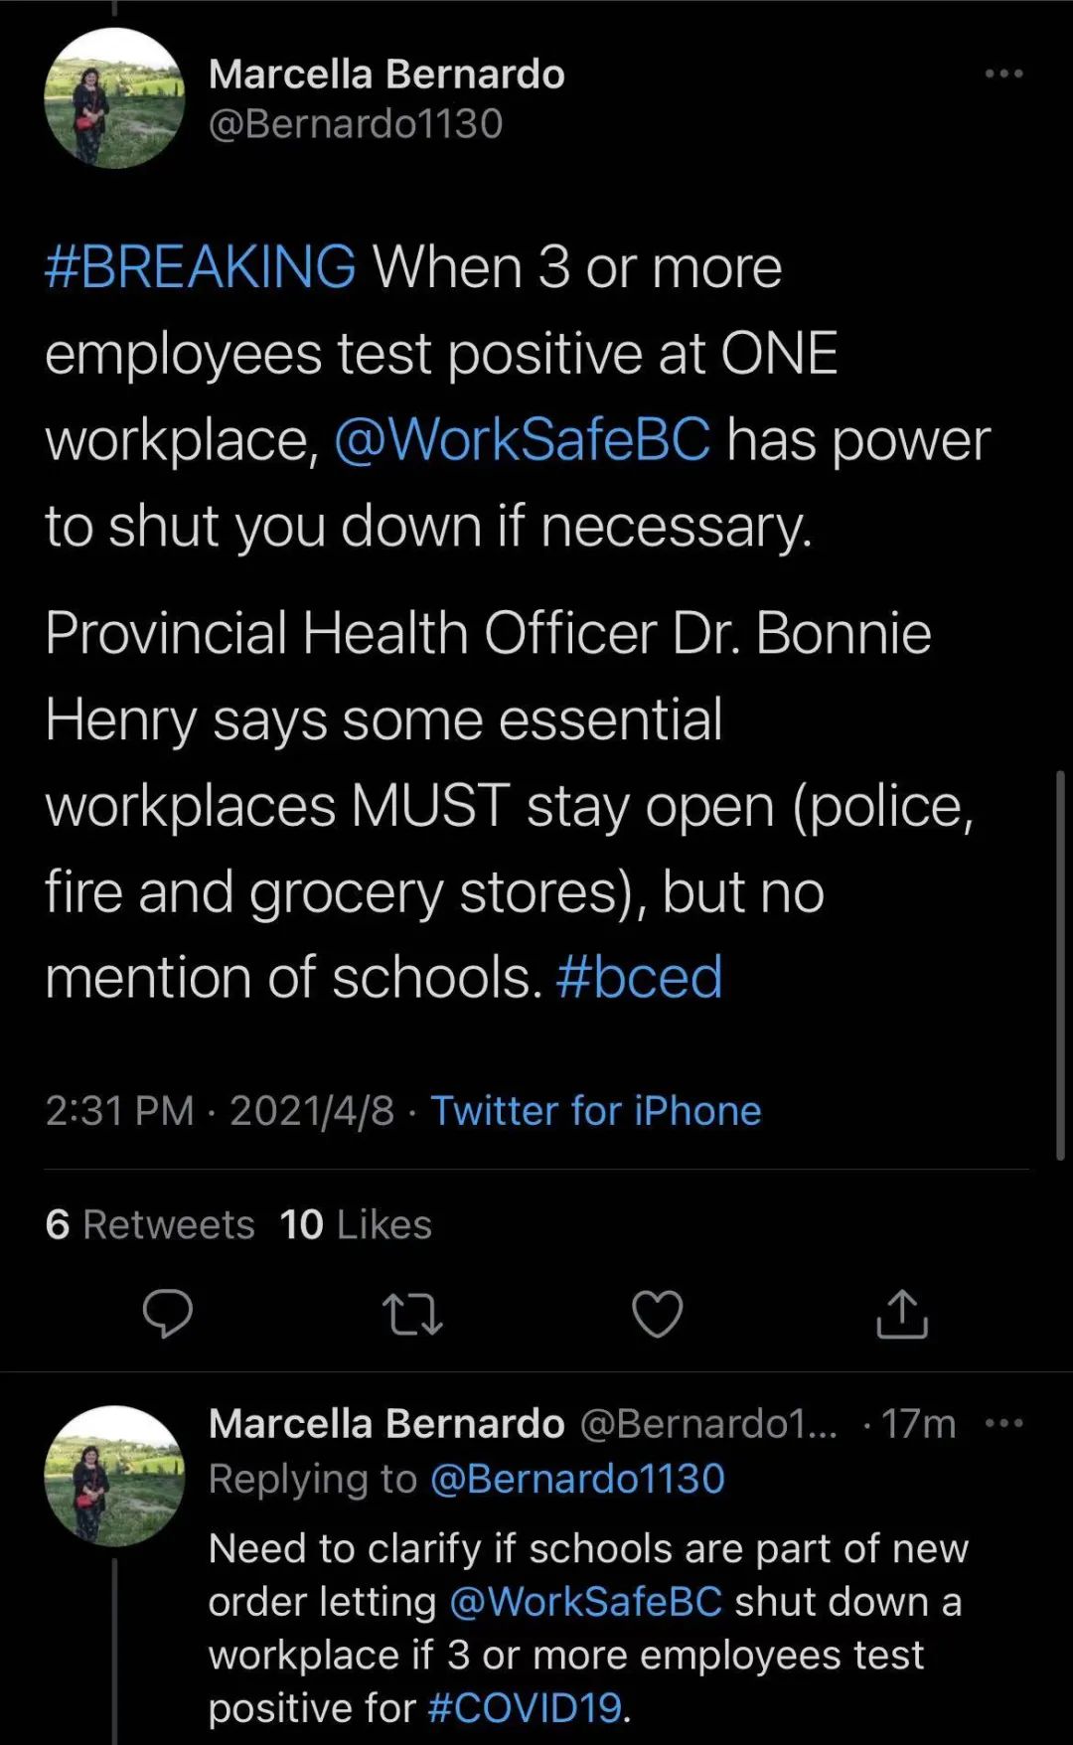
Task: Open main tweet's three-dot more menu
Action: click(1003, 74)
